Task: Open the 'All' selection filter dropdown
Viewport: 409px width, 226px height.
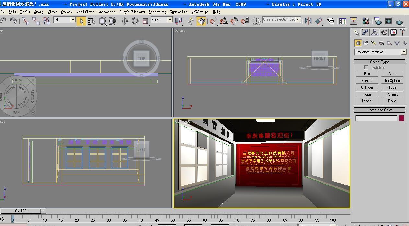Action: [73, 20]
